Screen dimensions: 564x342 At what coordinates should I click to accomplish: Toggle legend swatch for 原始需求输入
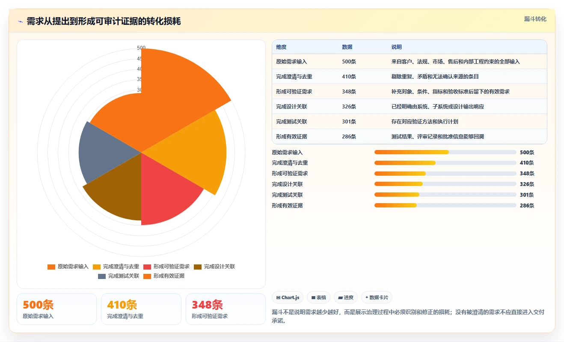[51, 267]
